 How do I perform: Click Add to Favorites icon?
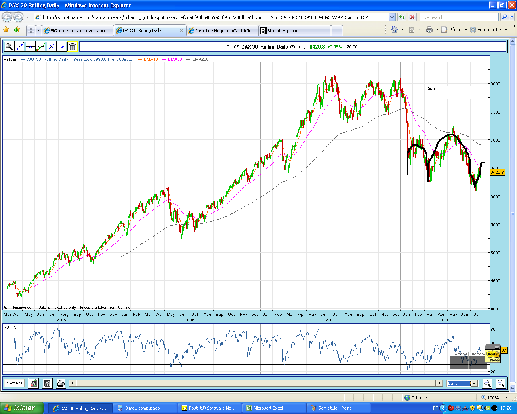(x=17, y=30)
